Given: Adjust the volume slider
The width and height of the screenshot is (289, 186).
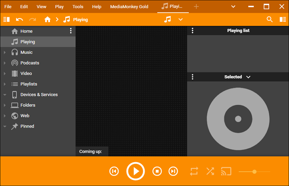Looking at the screenshot, I should point(254,172).
